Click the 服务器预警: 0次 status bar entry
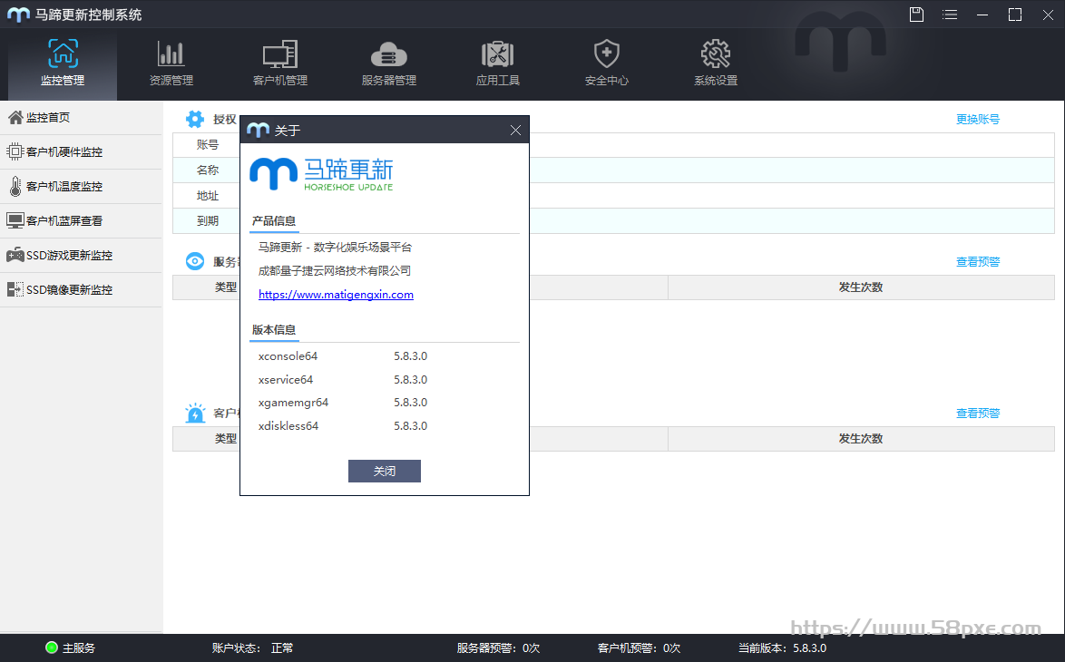Screen dimensions: 1065x662 (499, 648)
